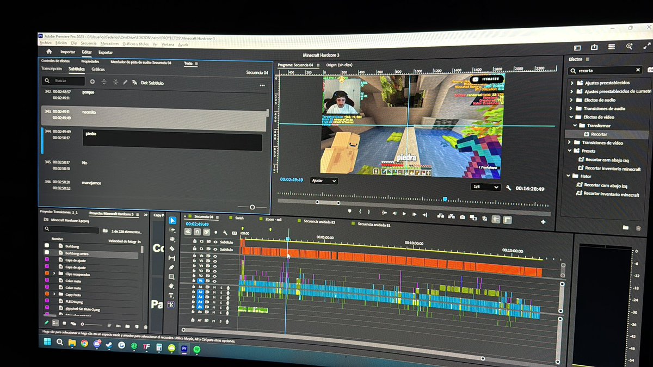The image size is (653, 367).
Task: Toggle insert sequences as nests button
Action: (188, 232)
